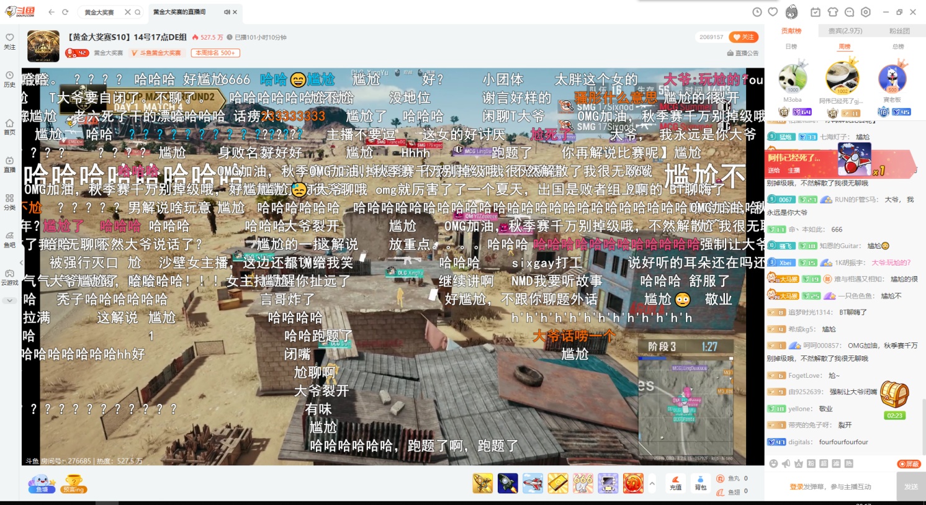Open 分类 in the left sidebar
This screenshot has width=926, height=505.
[x=9, y=202]
